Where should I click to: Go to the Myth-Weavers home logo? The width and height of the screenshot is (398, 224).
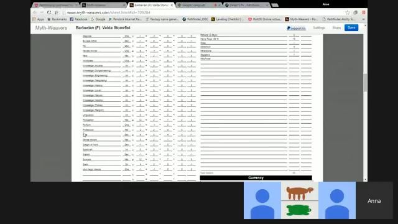tap(51, 28)
